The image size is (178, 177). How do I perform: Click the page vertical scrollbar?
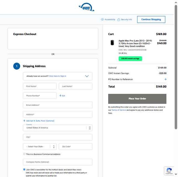point(176,67)
